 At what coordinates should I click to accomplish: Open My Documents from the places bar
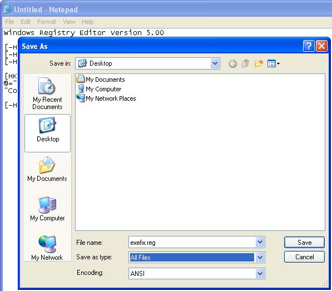tap(47, 169)
